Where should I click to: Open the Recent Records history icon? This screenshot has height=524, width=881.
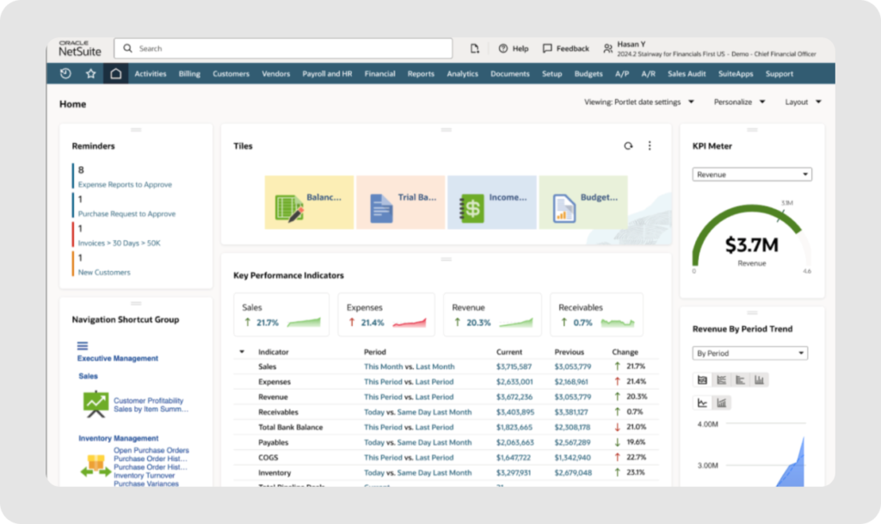pyautogui.click(x=65, y=74)
